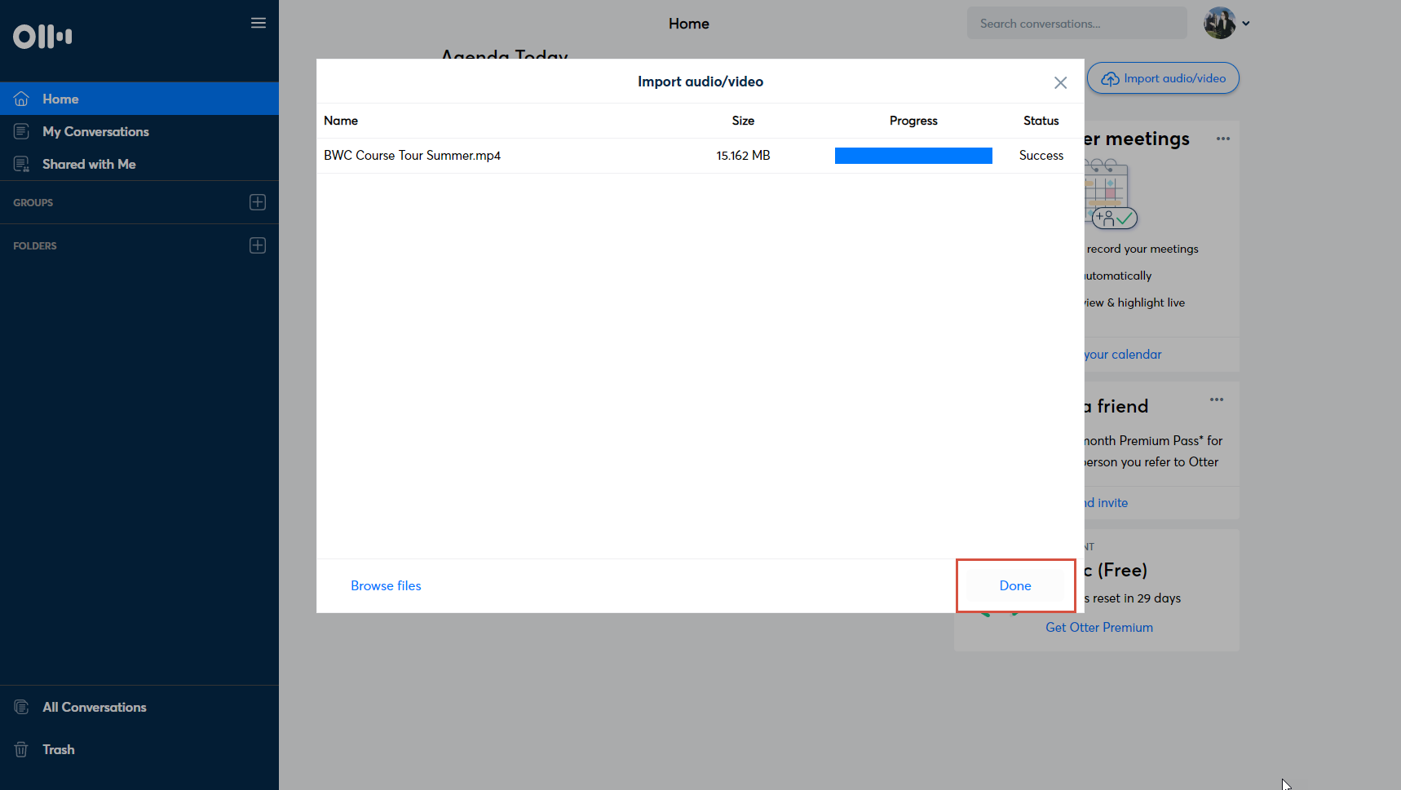The height and width of the screenshot is (790, 1401).
Task: Click the Import audio/video cloud button
Action: (x=1163, y=78)
